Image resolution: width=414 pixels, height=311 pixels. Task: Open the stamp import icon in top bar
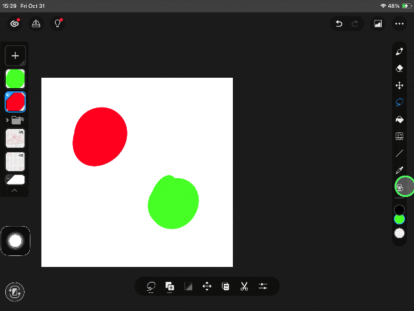(36, 24)
